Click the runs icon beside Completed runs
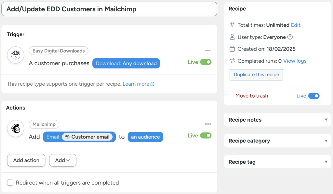The height and width of the screenshot is (194, 333). (232, 61)
